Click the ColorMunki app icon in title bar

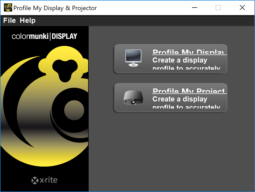tap(8, 8)
